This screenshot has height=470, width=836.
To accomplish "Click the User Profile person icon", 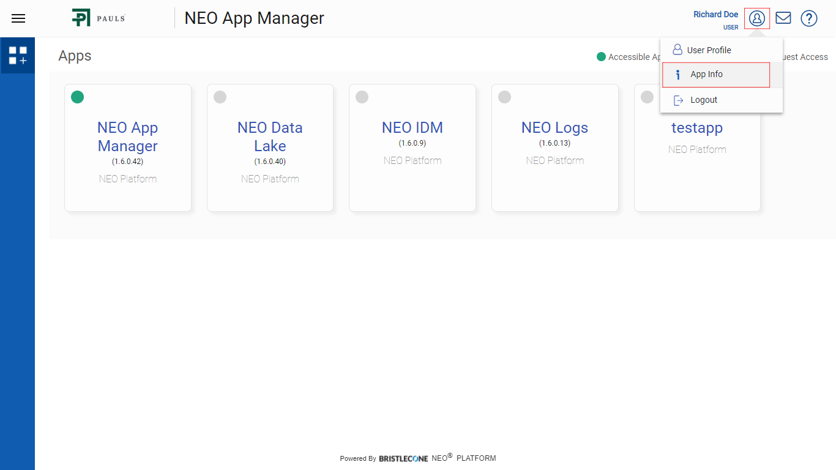I will point(677,50).
